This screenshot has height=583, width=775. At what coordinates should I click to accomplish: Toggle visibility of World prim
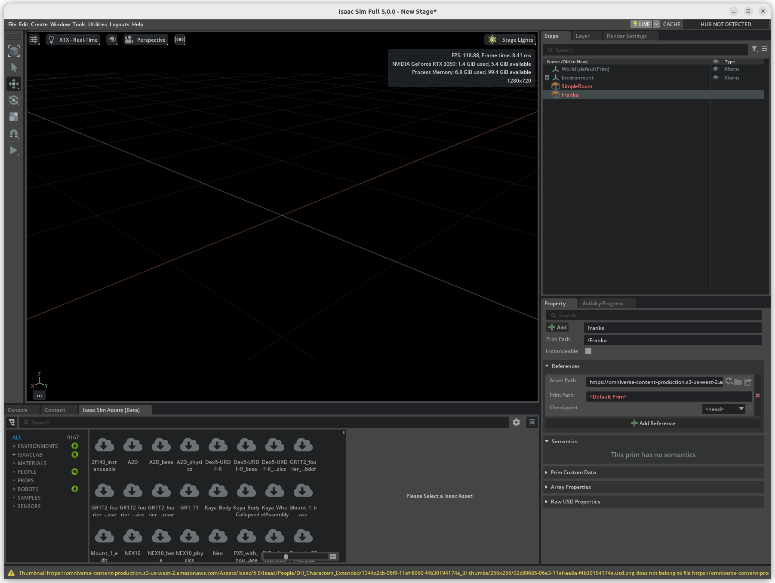pos(716,69)
